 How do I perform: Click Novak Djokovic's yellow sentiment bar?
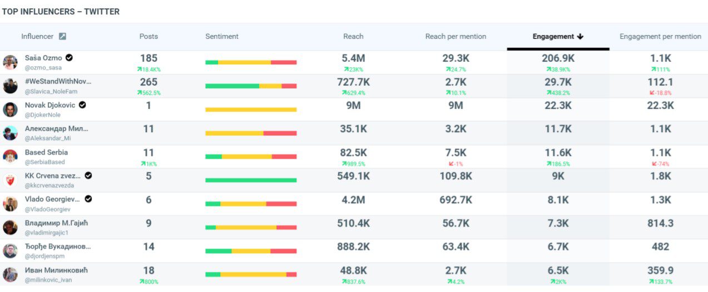click(x=251, y=109)
